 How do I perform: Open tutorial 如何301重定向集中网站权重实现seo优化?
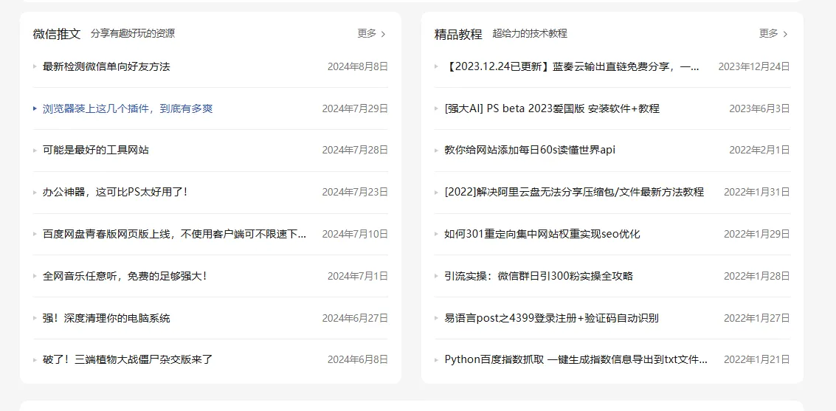[x=542, y=233]
